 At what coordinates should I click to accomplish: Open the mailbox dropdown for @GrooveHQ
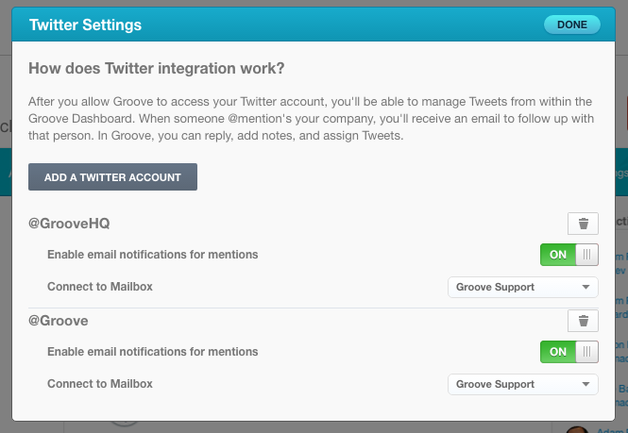pos(522,287)
